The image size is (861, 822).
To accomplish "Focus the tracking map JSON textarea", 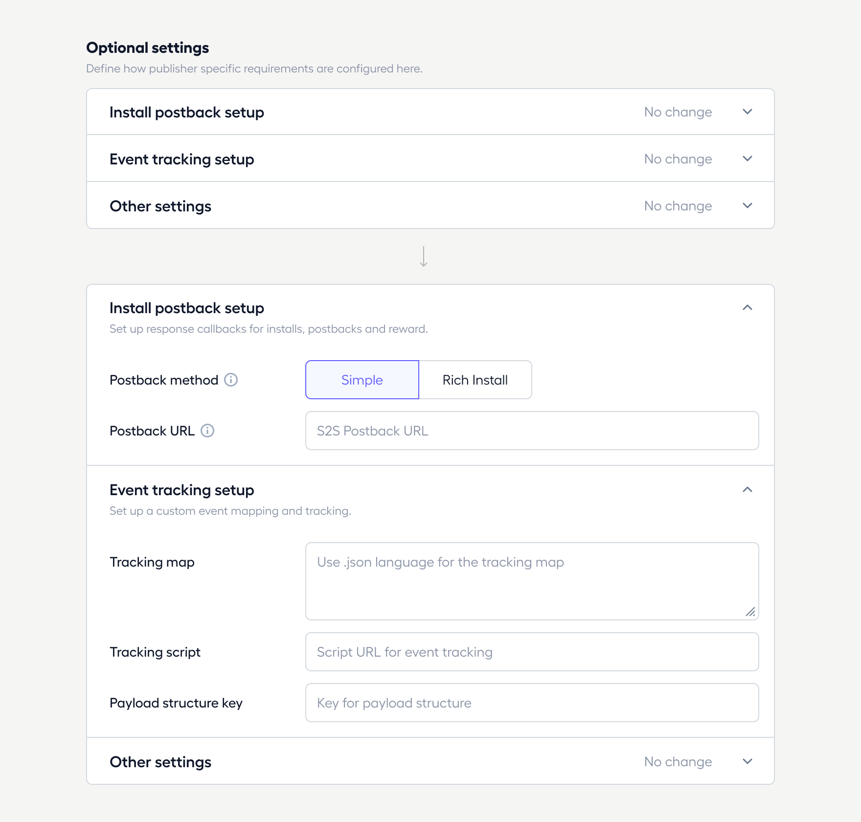I will 532,581.
